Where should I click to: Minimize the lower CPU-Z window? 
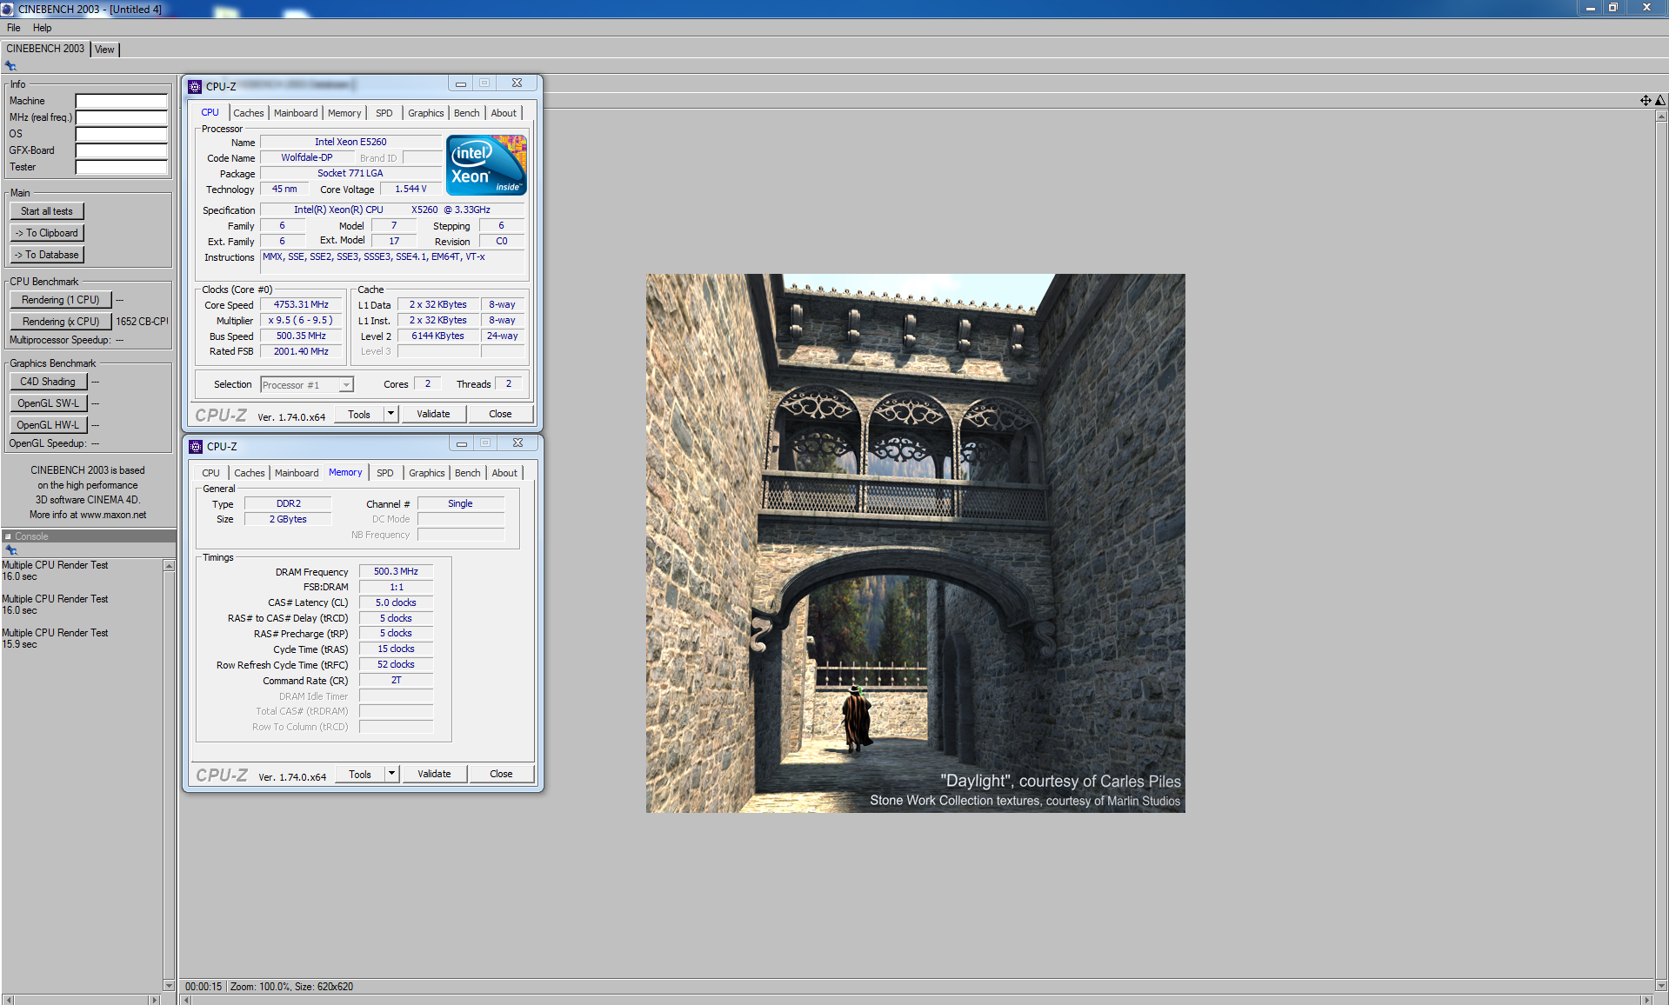462,443
